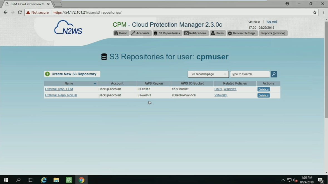The width and height of the screenshot is (328, 184).
Task: Open the Reports (preview) menu item
Action: 273,33
